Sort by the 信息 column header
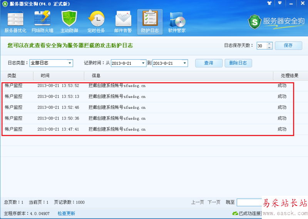 (x=179, y=76)
